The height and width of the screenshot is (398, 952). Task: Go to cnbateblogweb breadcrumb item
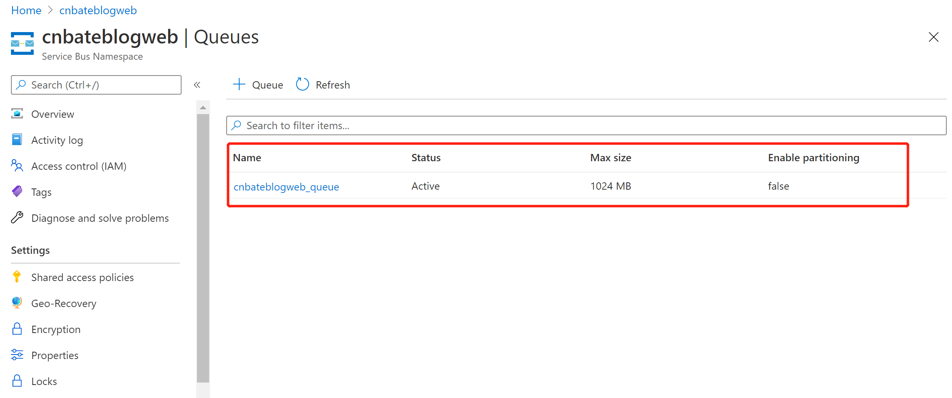click(x=97, y=10)
